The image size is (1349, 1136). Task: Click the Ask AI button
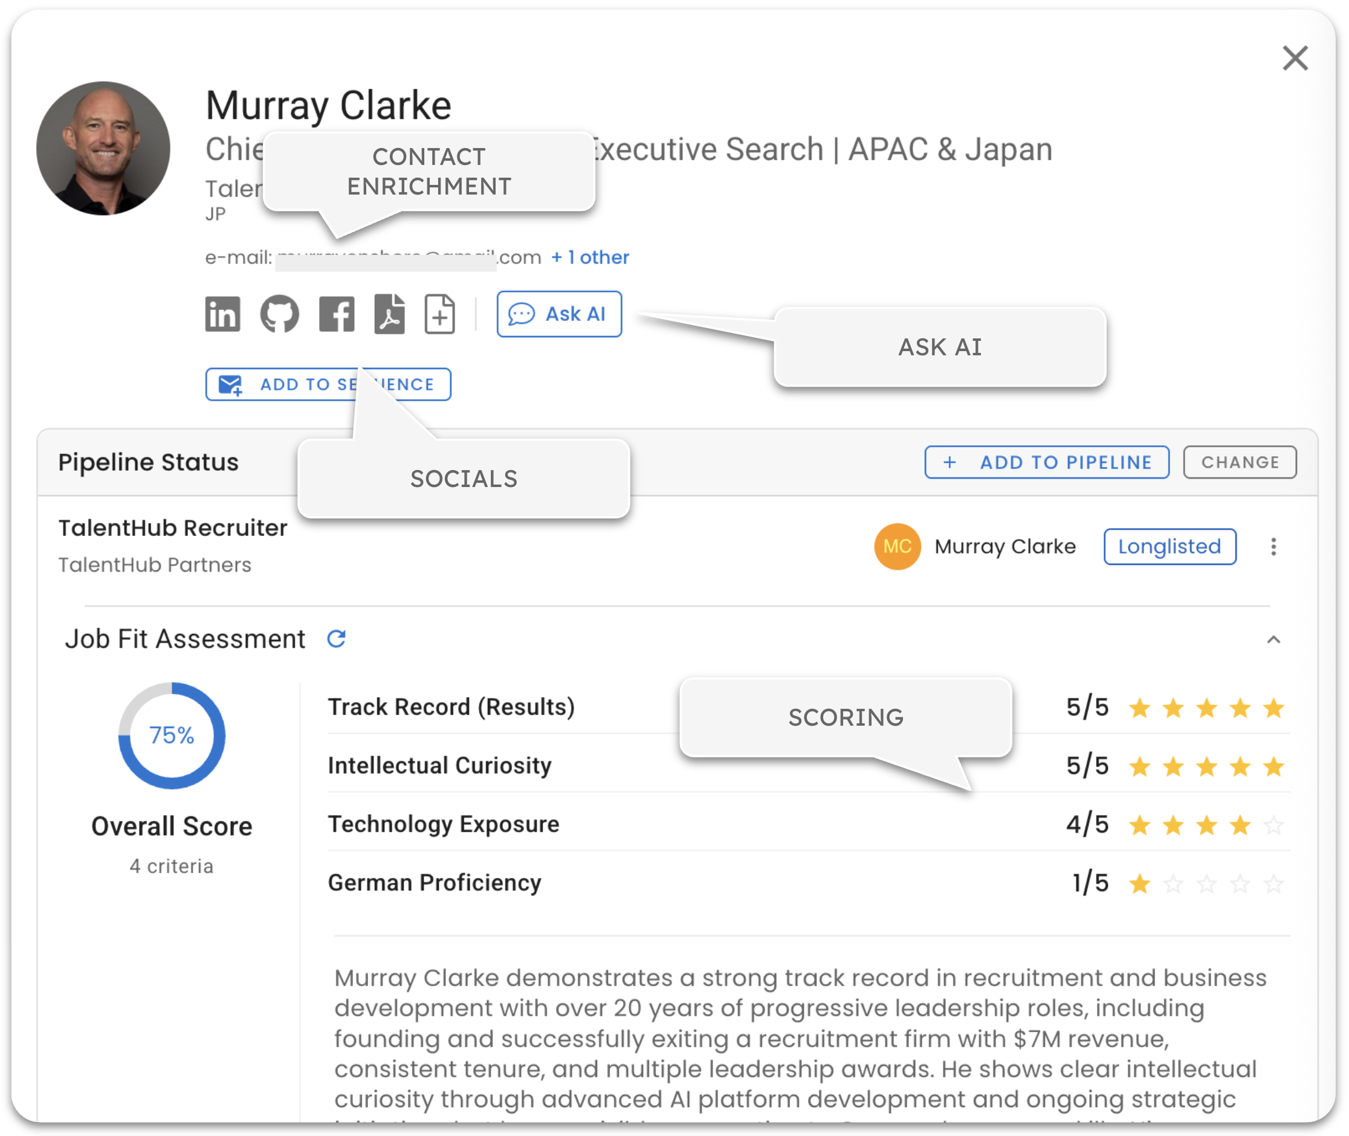558,314
